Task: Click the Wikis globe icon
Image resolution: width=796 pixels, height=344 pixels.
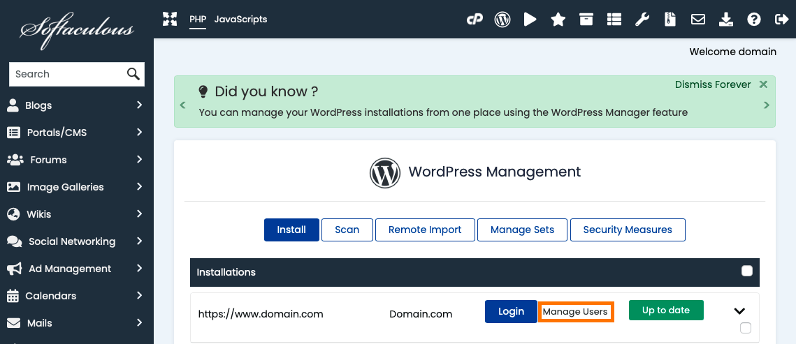Action: [x=13, y=214]
